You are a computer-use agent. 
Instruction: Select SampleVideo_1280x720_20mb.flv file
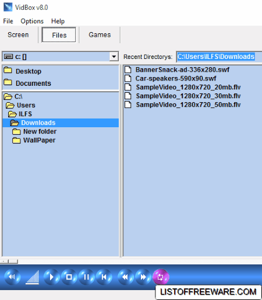(188, 87)
